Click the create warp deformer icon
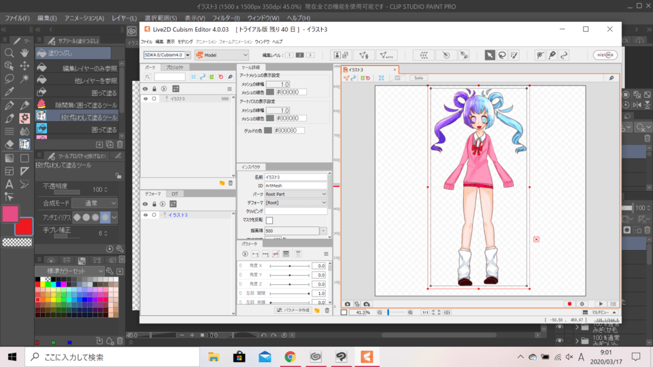The image size is (653, 367). tap(424, 55)
